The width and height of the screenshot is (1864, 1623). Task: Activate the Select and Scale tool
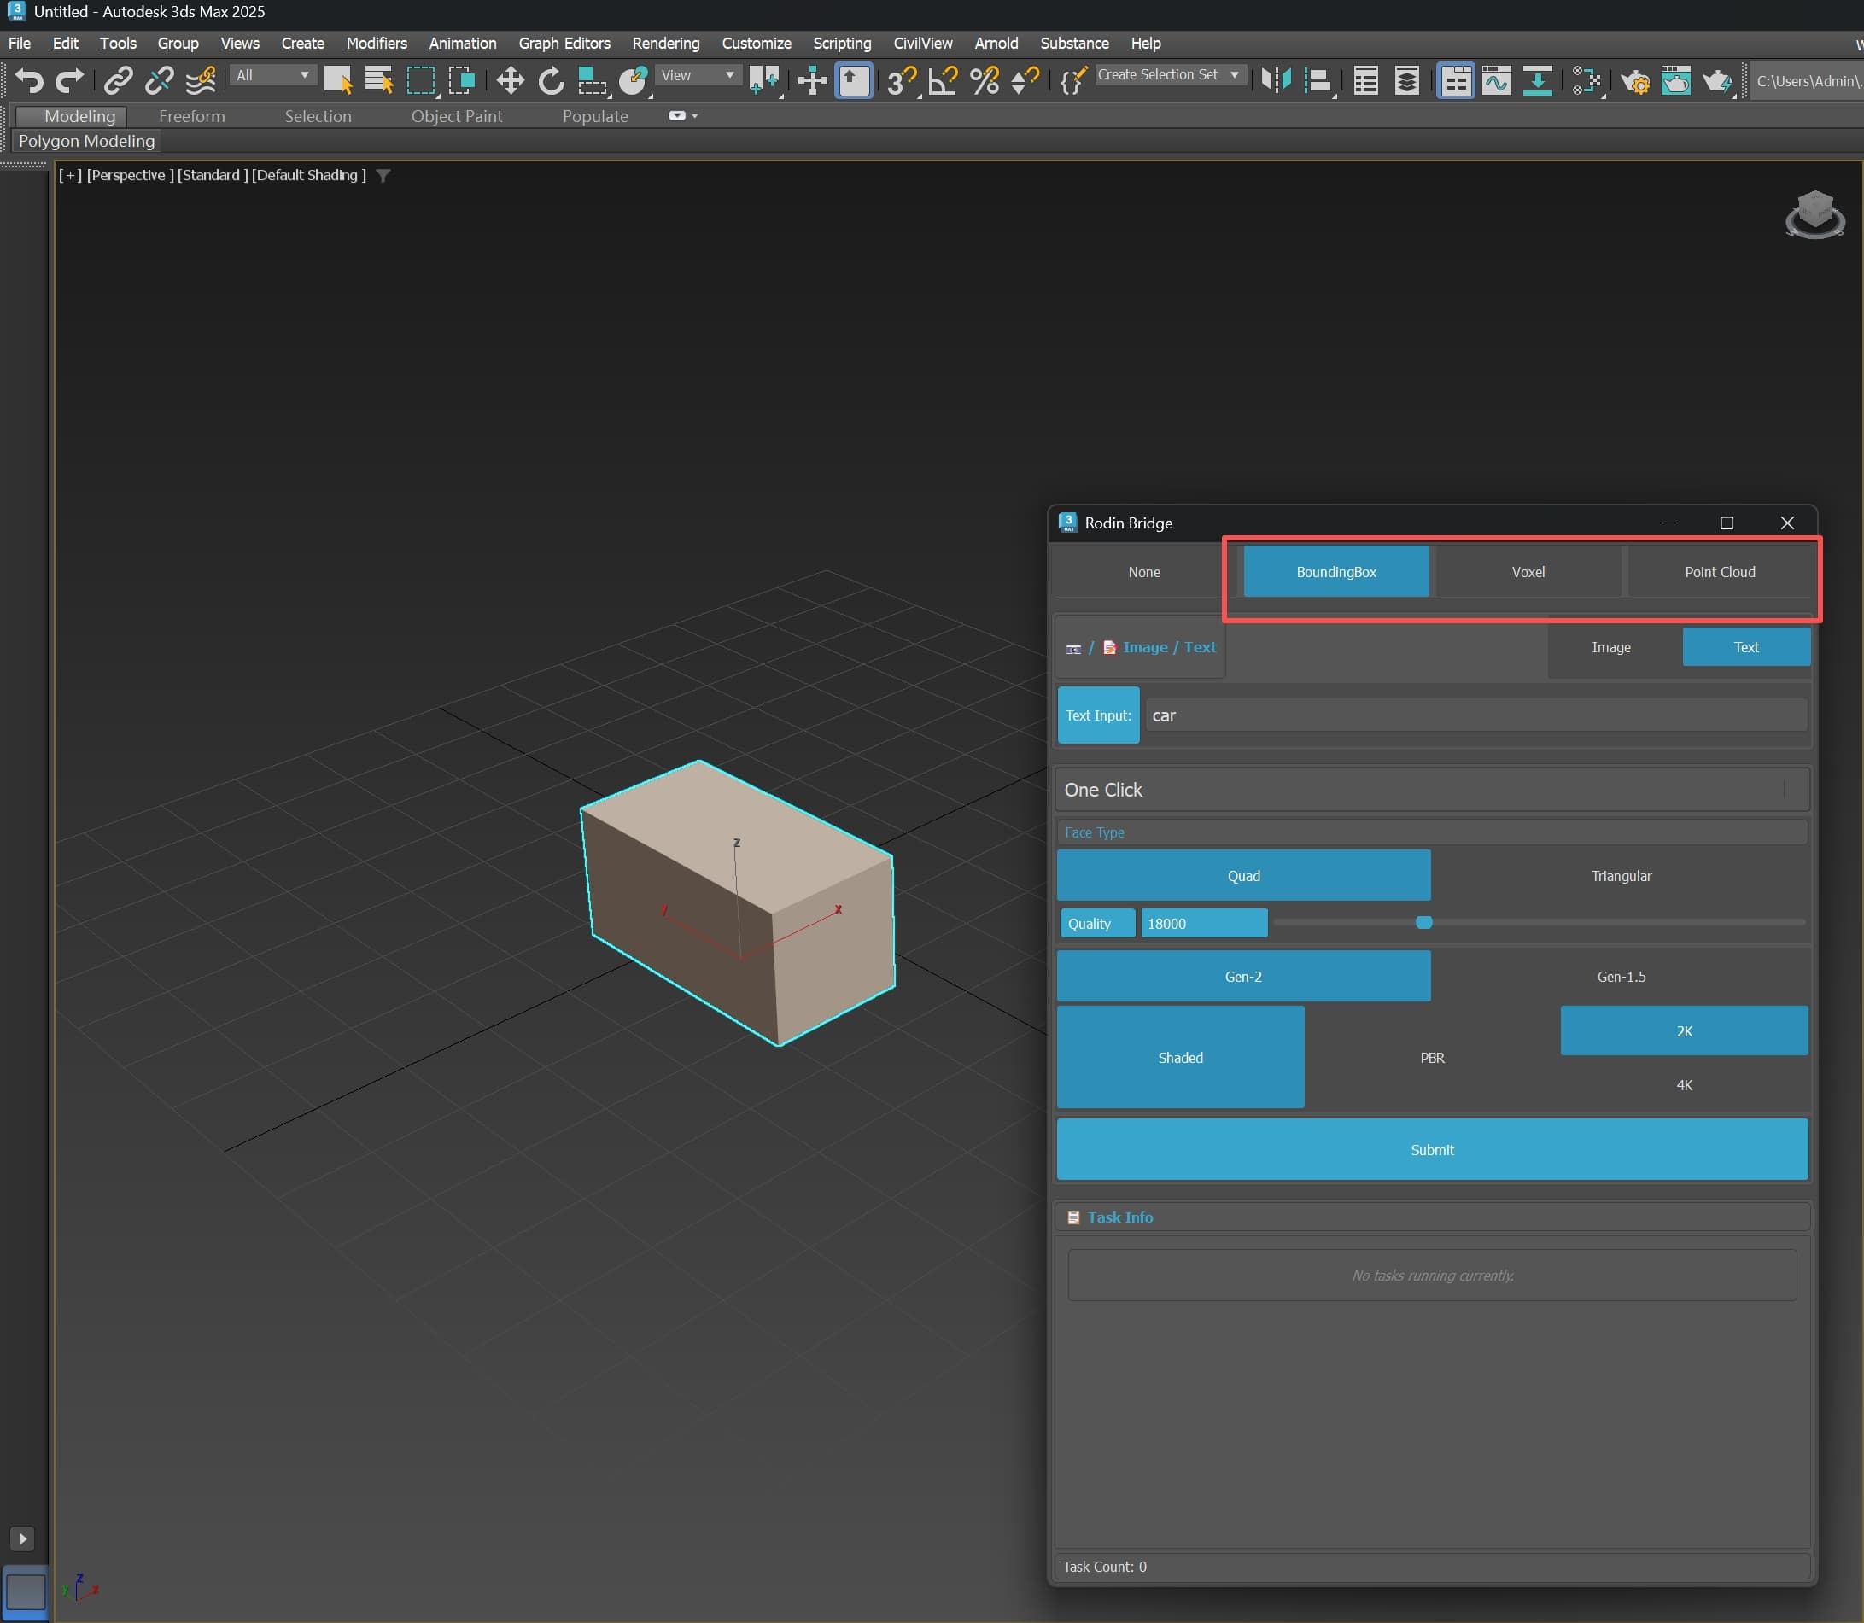(593, 80)
